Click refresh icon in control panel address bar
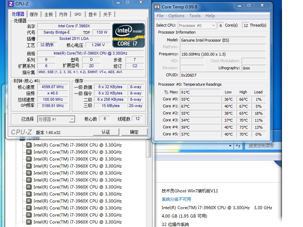The height and width of the screenshot is (227, 303). click(x=238, y=146)
